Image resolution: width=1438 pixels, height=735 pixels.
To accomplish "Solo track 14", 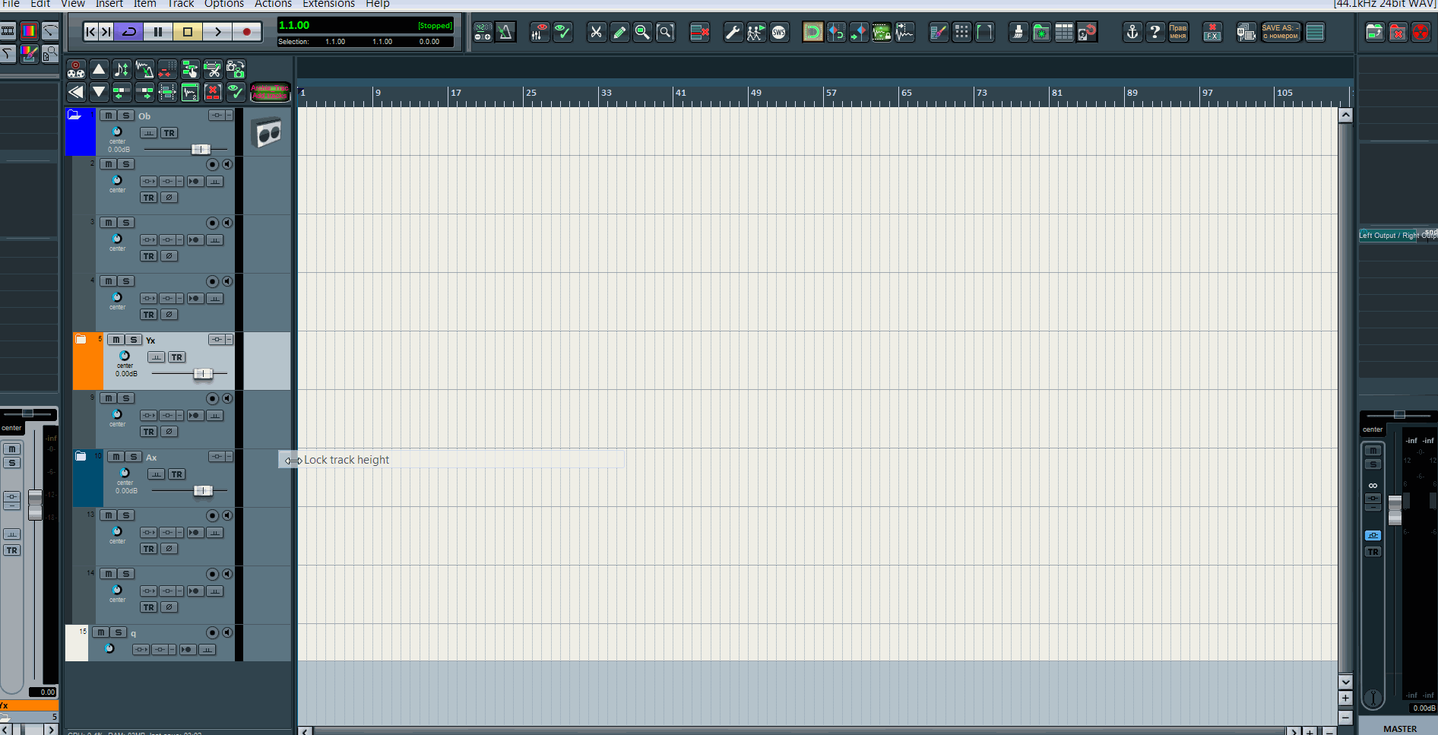I will tap(126, 574).
